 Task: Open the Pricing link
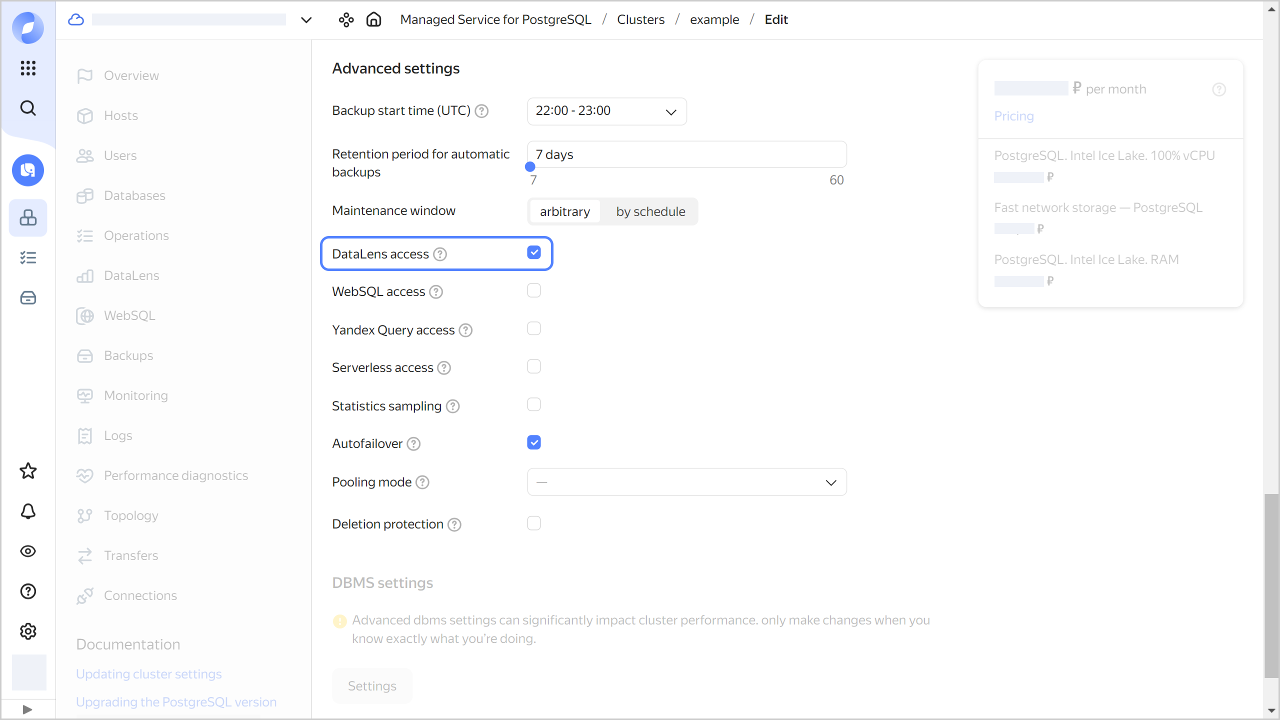1013,116
